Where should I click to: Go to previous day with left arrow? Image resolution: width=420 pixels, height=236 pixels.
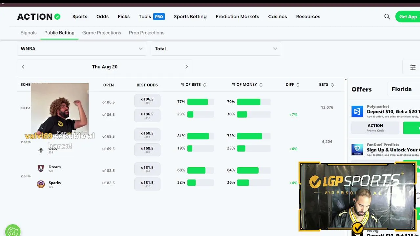[x=23, y=67]
